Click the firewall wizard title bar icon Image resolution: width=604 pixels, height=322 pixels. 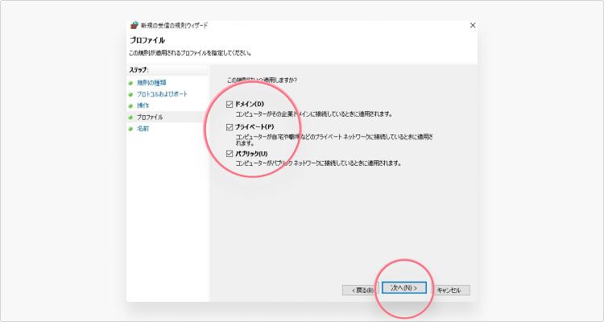pyautogui.click(x=134, y=26)
